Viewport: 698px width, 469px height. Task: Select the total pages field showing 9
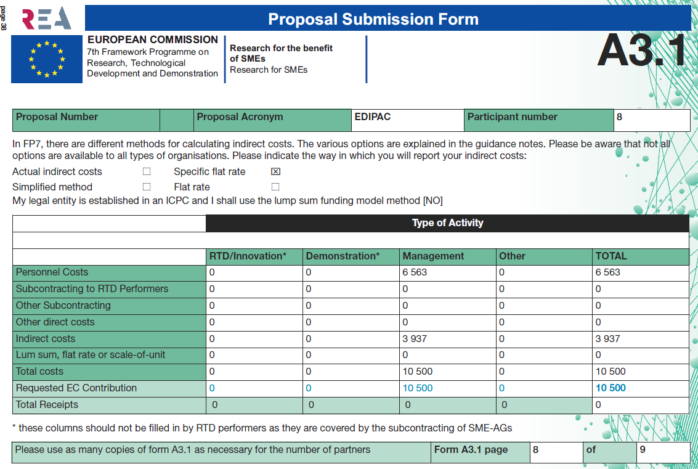[x=664, y=452]
